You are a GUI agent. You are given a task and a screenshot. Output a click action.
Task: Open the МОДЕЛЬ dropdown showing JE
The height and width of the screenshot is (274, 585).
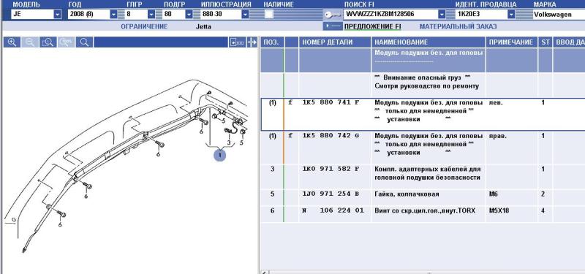tap(58, 15)
